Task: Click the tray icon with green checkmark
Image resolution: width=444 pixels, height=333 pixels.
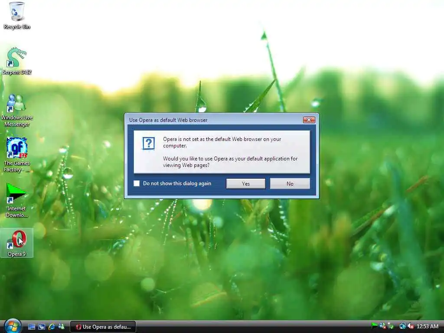Action: (391, 326)
